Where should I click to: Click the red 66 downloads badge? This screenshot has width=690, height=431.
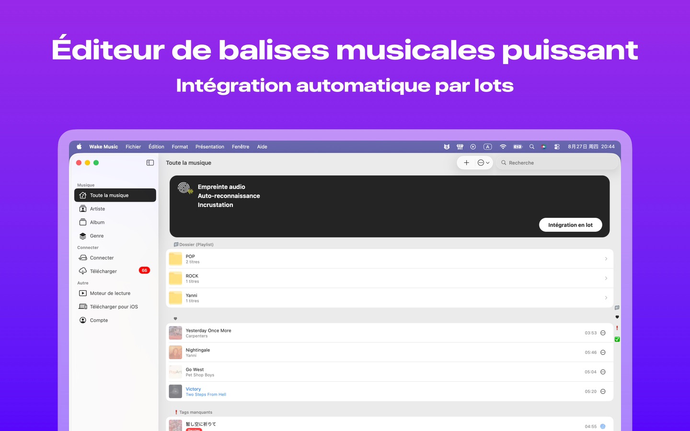[144, 271]
